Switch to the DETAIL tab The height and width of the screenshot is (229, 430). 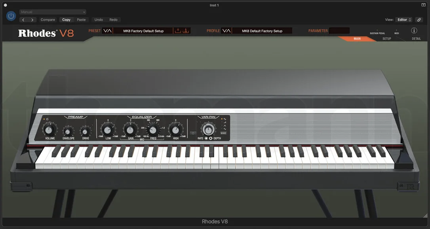click(416, 39)
